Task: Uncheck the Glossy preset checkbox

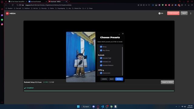Action: click(101, 47)
